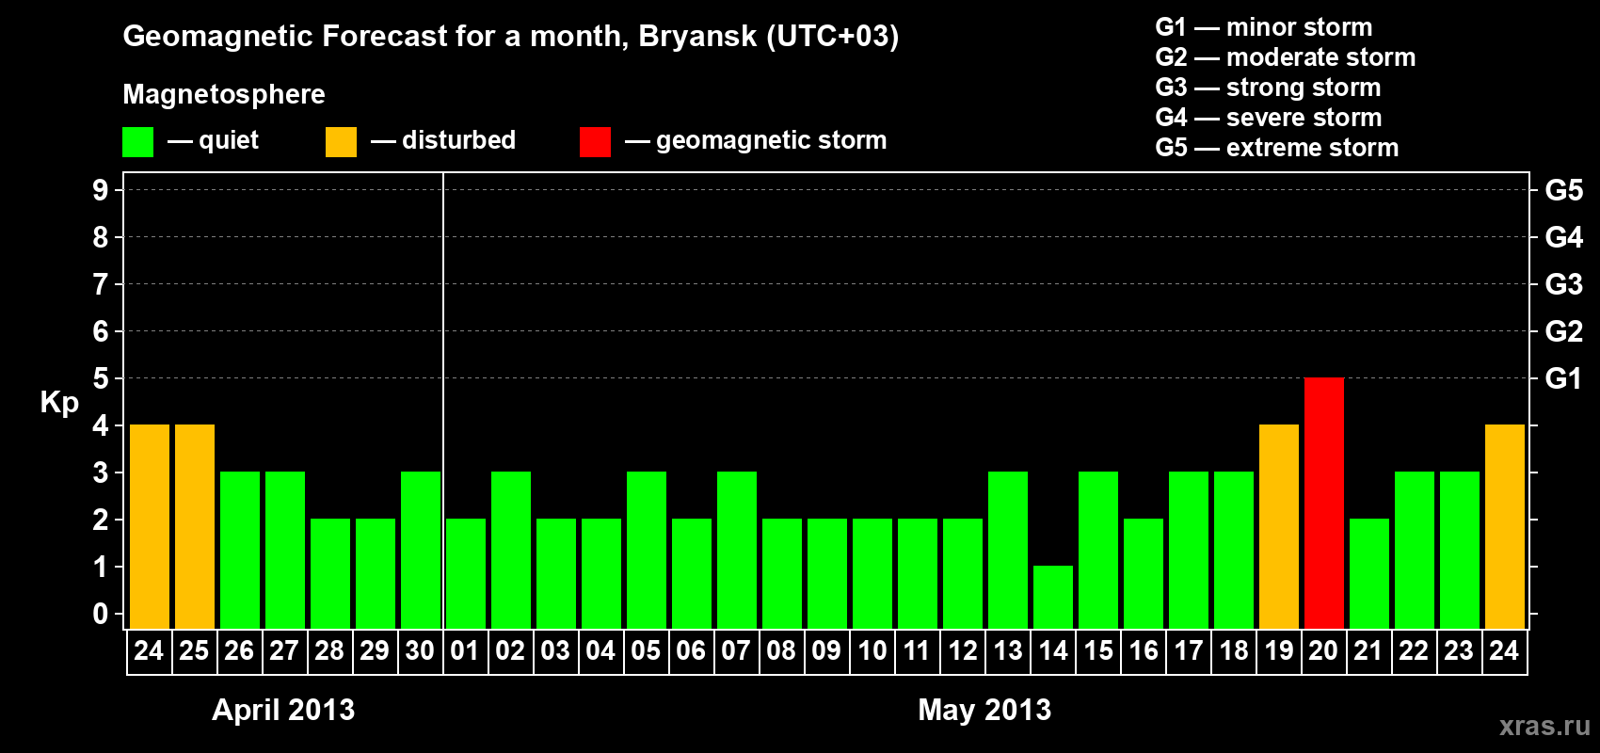
Task: Click the red storm bar for May 20
Action: pyautogui.click(x=1324, y=504)
